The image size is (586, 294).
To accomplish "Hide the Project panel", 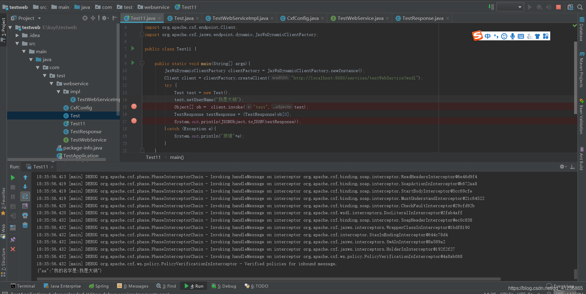I will tap(115, 18).
